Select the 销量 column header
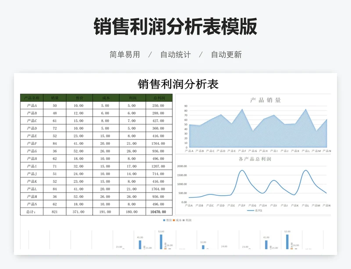Image resolution: width=351 pixels, height=269 pixels. pos(54,98)
